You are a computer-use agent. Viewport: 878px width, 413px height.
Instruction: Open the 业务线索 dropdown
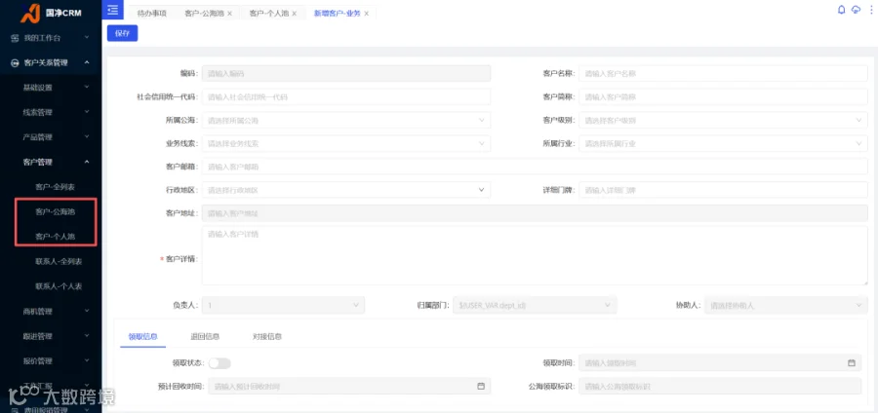346,143
